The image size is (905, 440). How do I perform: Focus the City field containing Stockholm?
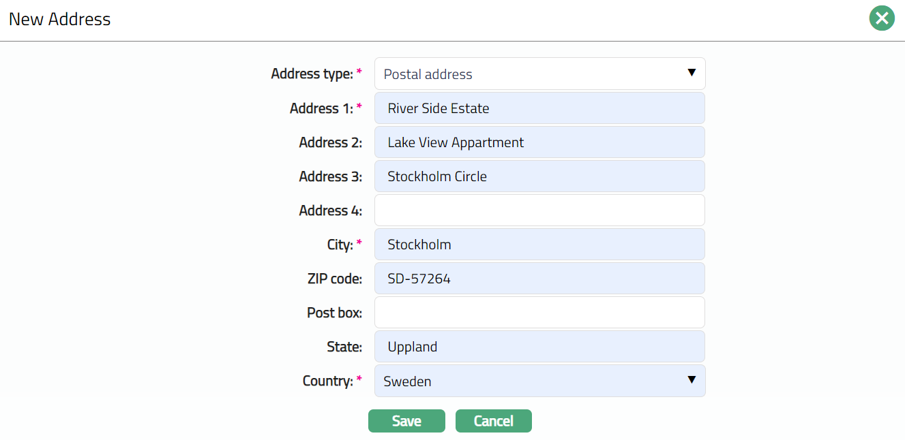click(x=539, y=245)
